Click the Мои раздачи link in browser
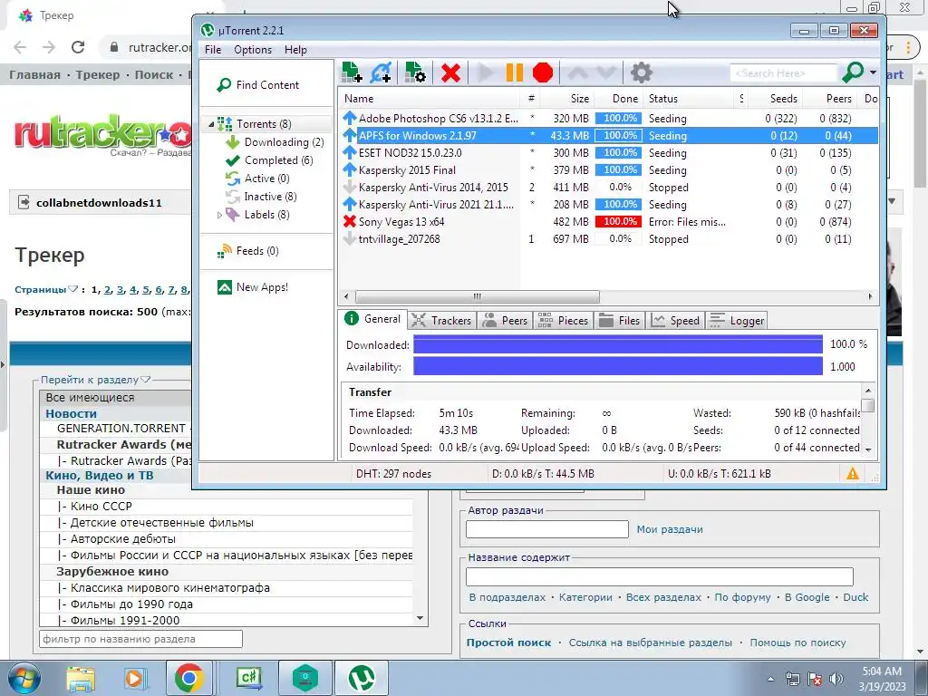928x696 pixels. click(x=670, y=529)
